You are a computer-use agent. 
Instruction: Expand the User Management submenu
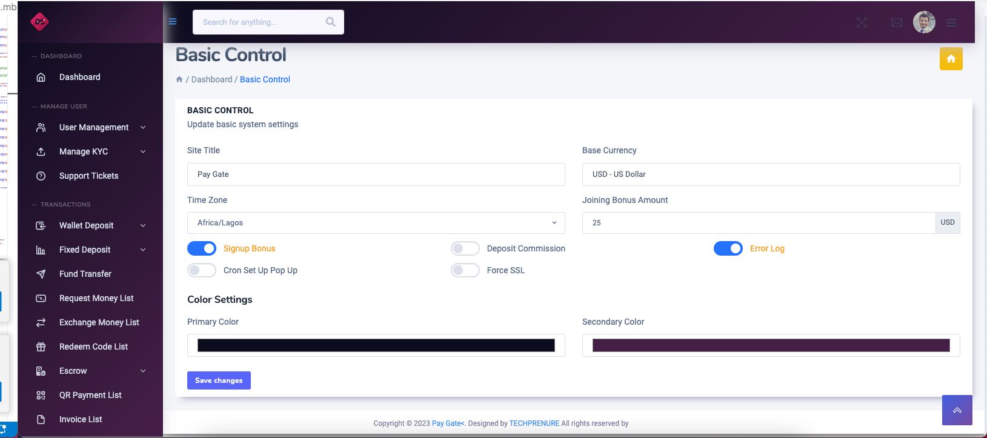click(x=94, y=127)
